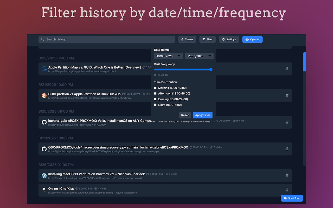Tick the Night (0:00-6:00) checkbox
The width and height of the screenshot is (333, 208).
pyautogui.click(x=155, y=105)
